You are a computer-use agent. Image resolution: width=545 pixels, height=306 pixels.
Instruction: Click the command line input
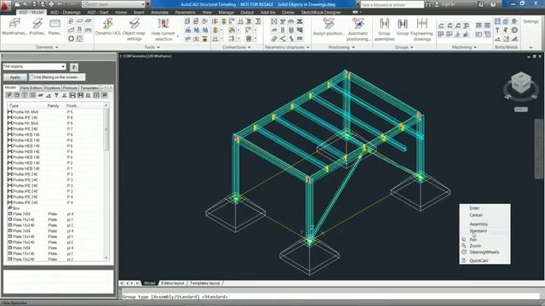(330, 297)
